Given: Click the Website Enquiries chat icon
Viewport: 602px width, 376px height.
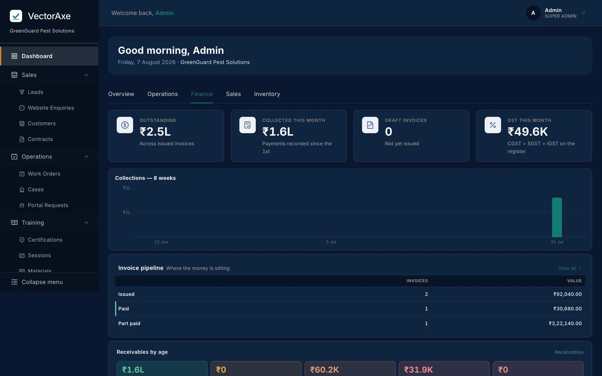Looking at the screenshot, I should click(x=22, y=108).
